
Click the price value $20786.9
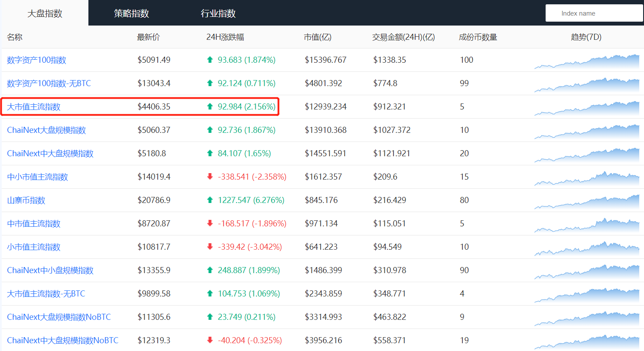154,200
